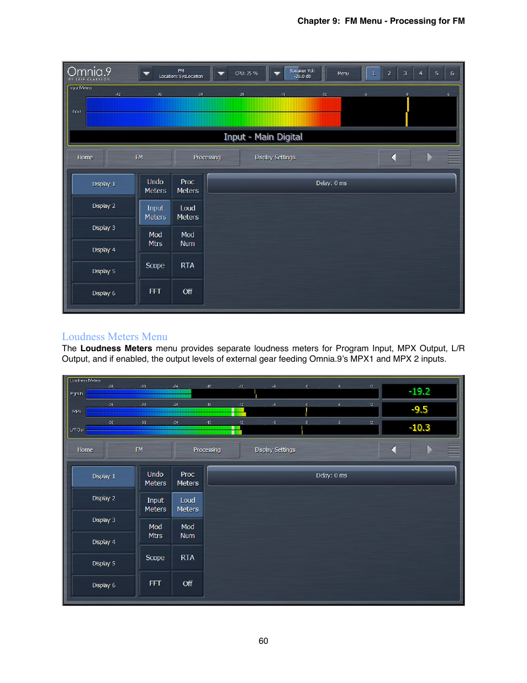527x683 pixels.
Task: Choose Input Meters in upper screenshot
Action: [x=155, y=213]
